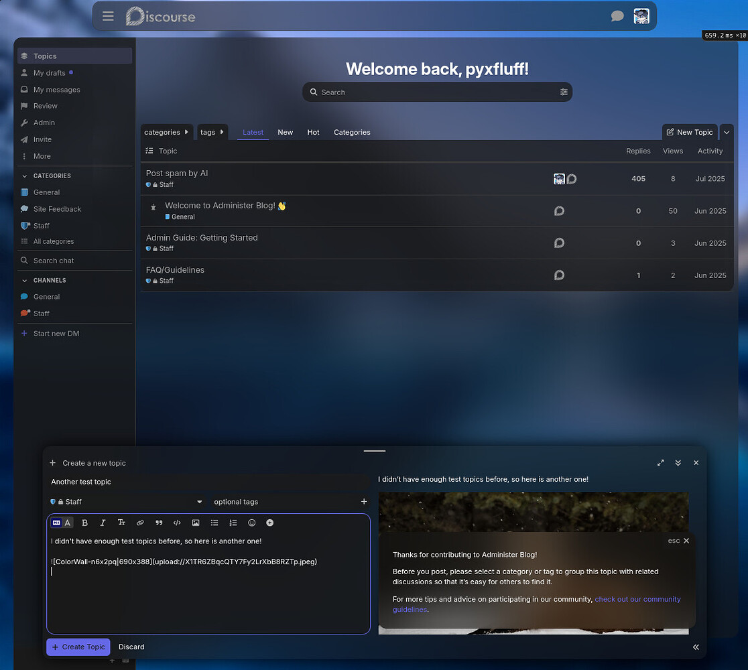Switch to the Hot tab
Viewport: 748px width, 670px height.
tap(313, 132)
